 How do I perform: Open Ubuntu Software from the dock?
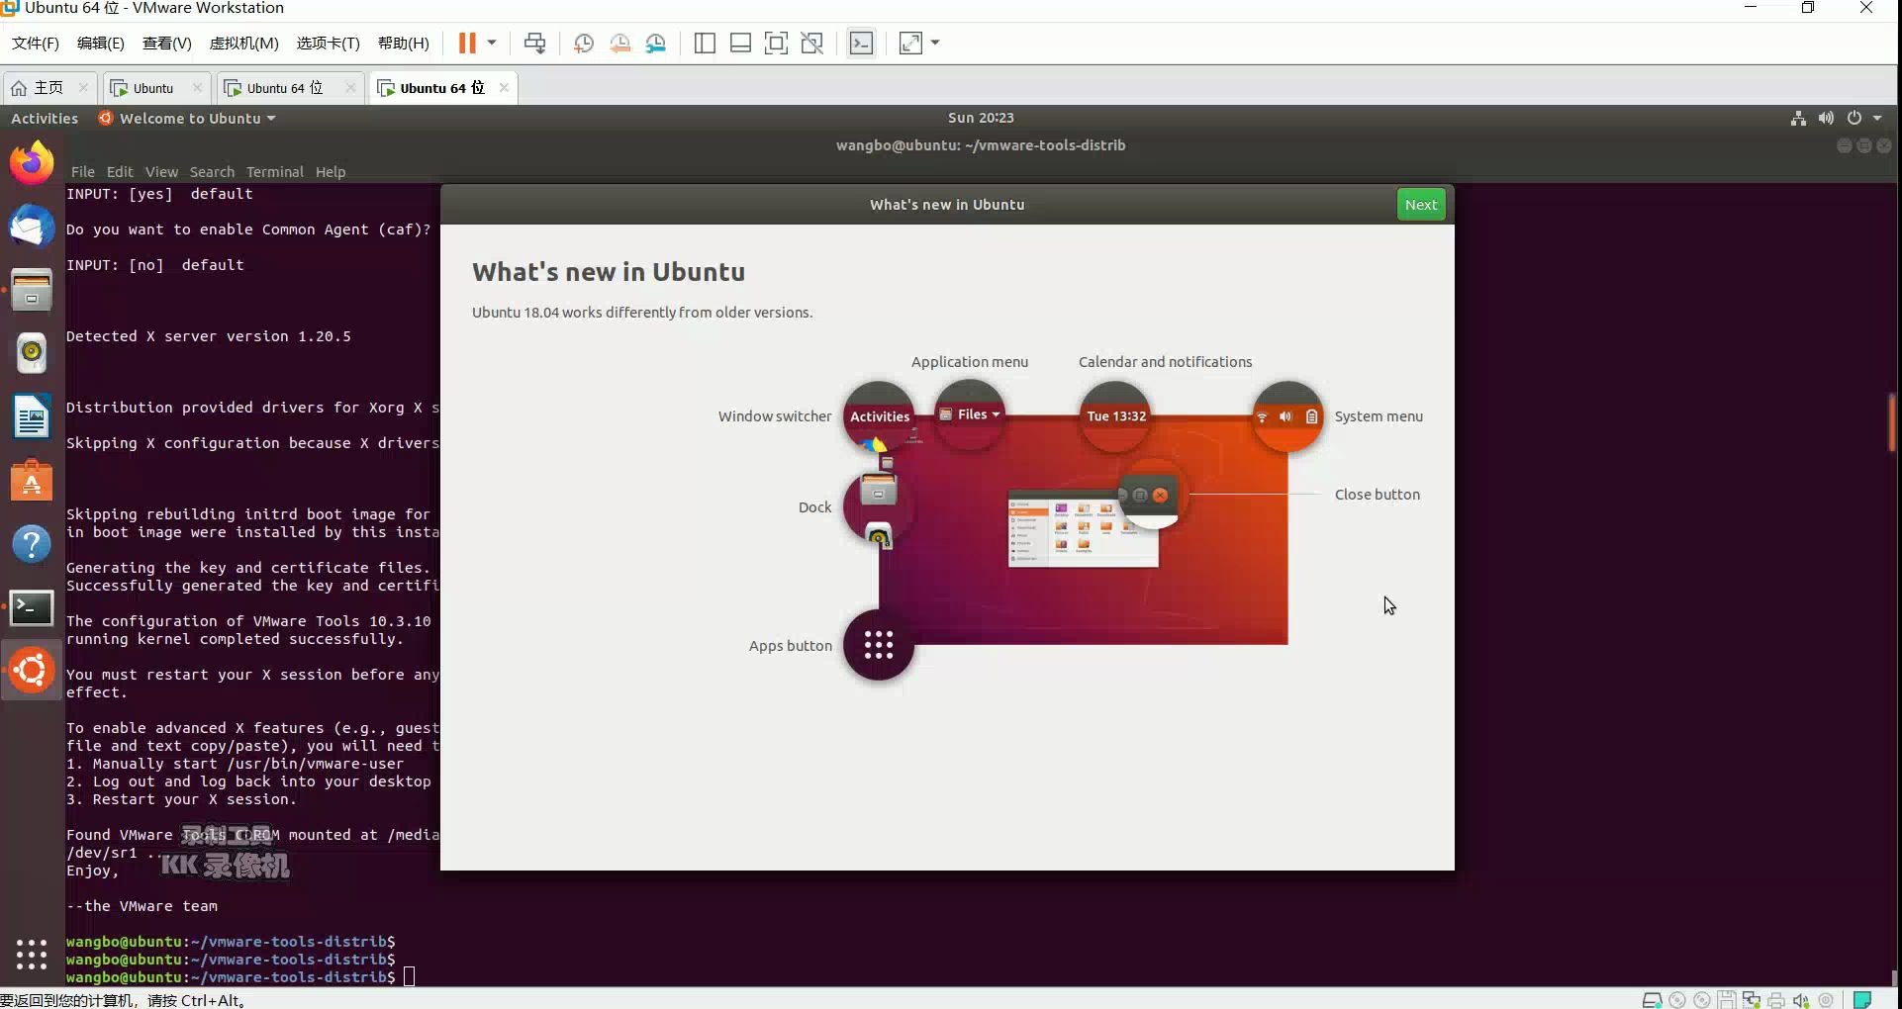[32, 480]
